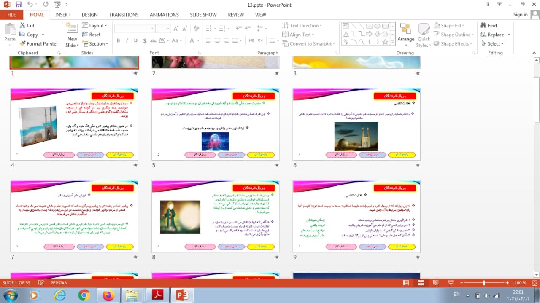Open the Select dropdown in Editing group

click(495, 44)
